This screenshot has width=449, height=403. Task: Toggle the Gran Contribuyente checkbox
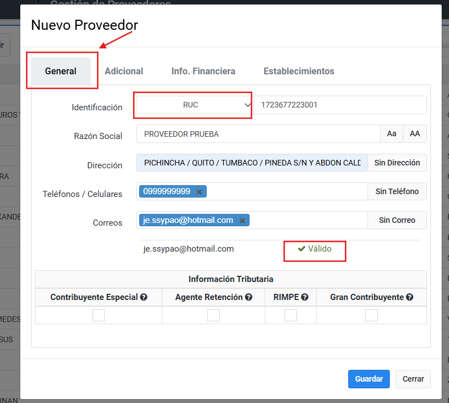[371, 315]
